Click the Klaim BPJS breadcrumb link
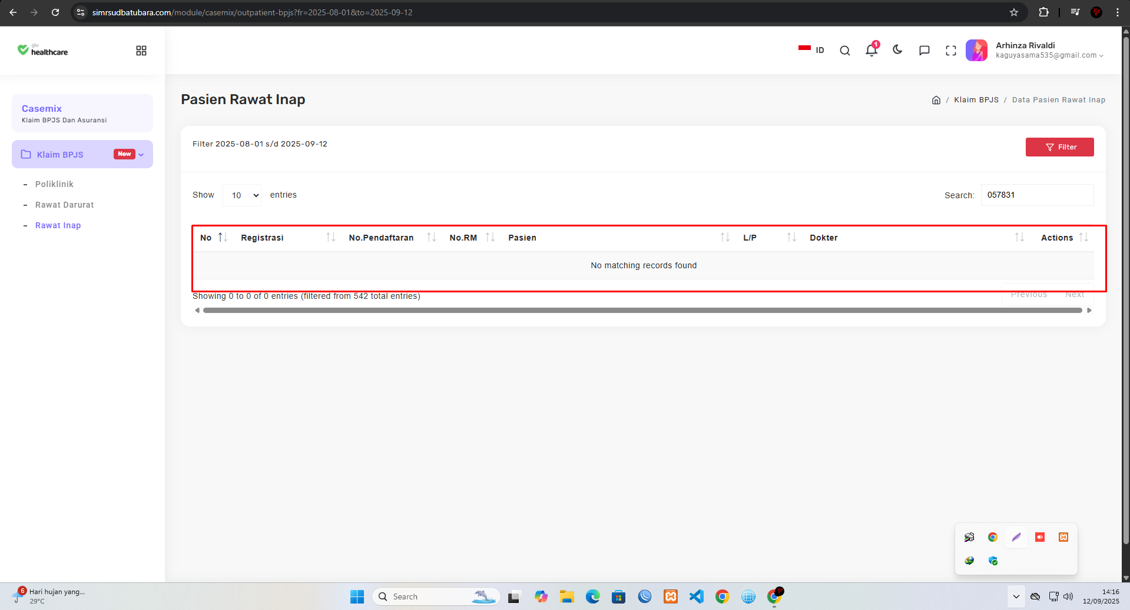The height and width of the screenshot is (610, 1130). coord(976,100)
